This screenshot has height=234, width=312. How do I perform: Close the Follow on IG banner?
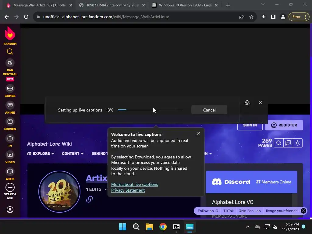coord(303,211)
